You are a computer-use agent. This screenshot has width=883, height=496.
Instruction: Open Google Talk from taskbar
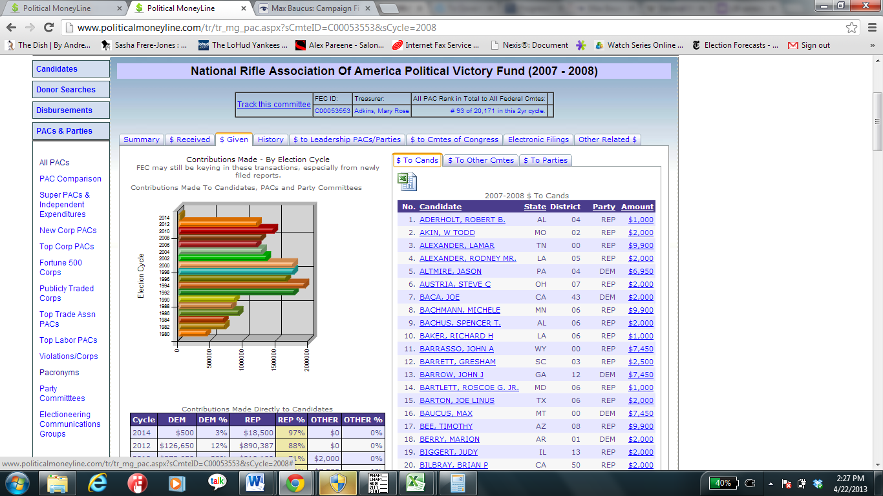pos(217,482)
